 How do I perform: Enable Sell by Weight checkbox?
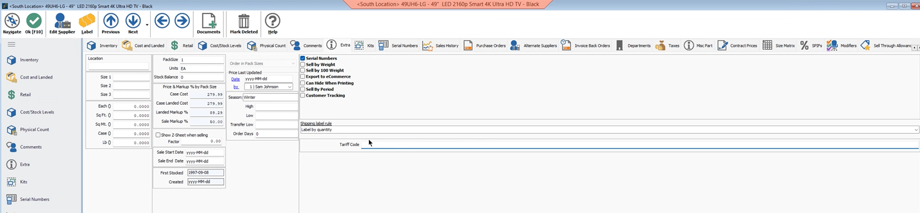click(303, 65)
